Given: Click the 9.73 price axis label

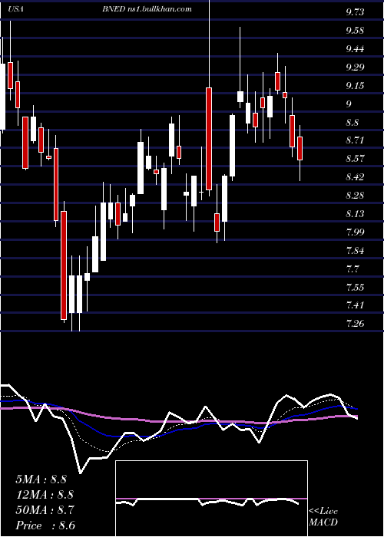Looking at the screenshot, I should 355,12.
